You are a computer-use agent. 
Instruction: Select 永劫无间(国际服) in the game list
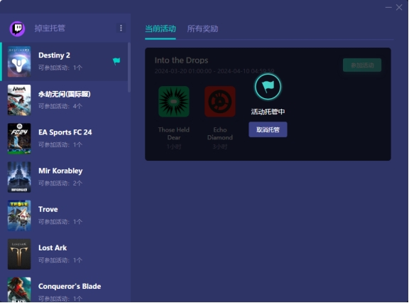click(x=65, y=94)
